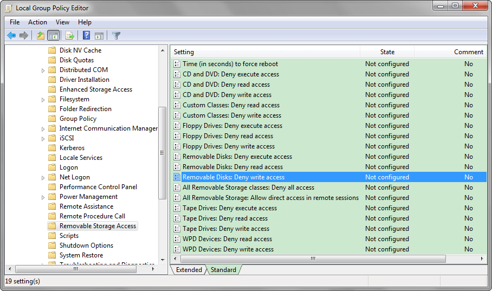Toggle the Show/Hide Action Pane icon
Viewport: 492px width, 291px height.
tap(99, 35)
